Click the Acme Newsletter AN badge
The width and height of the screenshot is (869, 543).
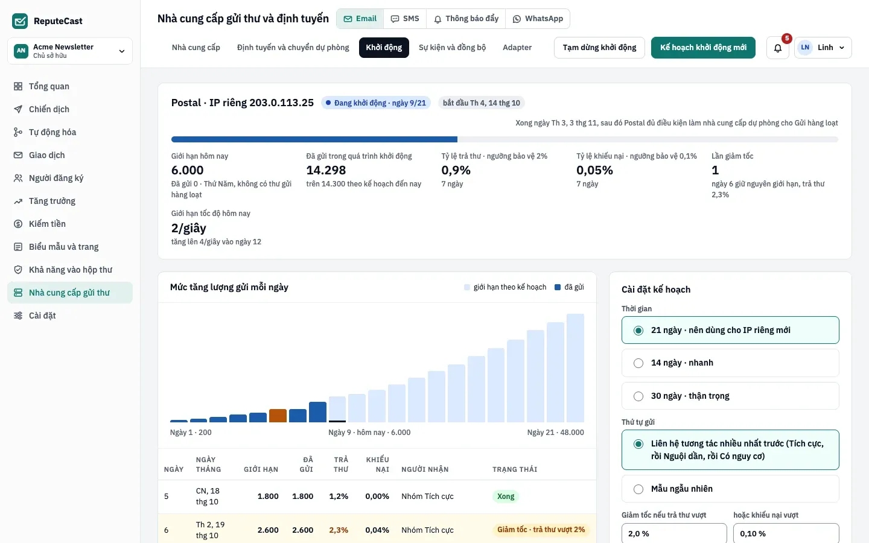[x=21, y=51]
